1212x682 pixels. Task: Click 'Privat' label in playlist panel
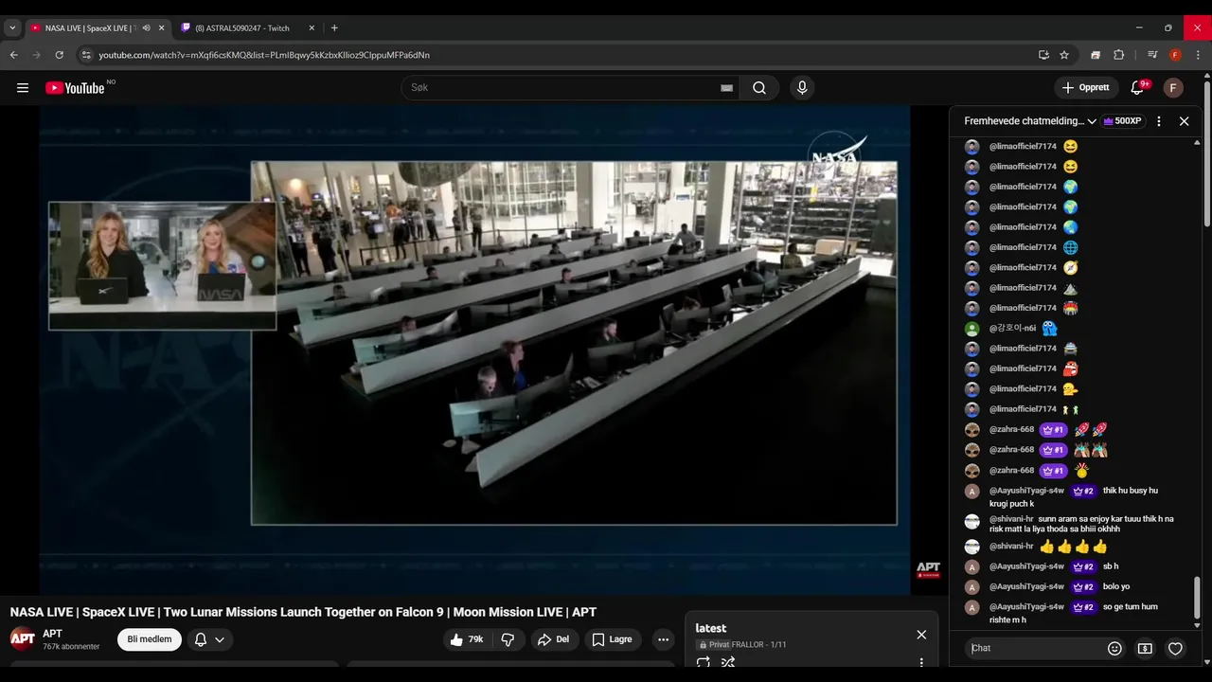(719, 645)
